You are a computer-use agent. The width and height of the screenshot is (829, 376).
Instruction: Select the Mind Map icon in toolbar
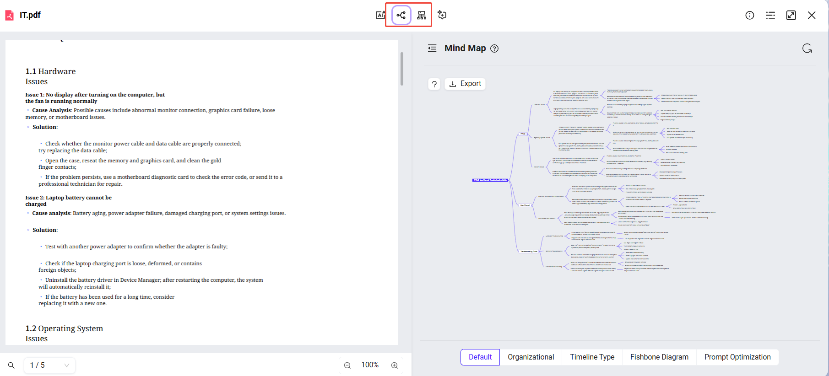click(401, 15)
